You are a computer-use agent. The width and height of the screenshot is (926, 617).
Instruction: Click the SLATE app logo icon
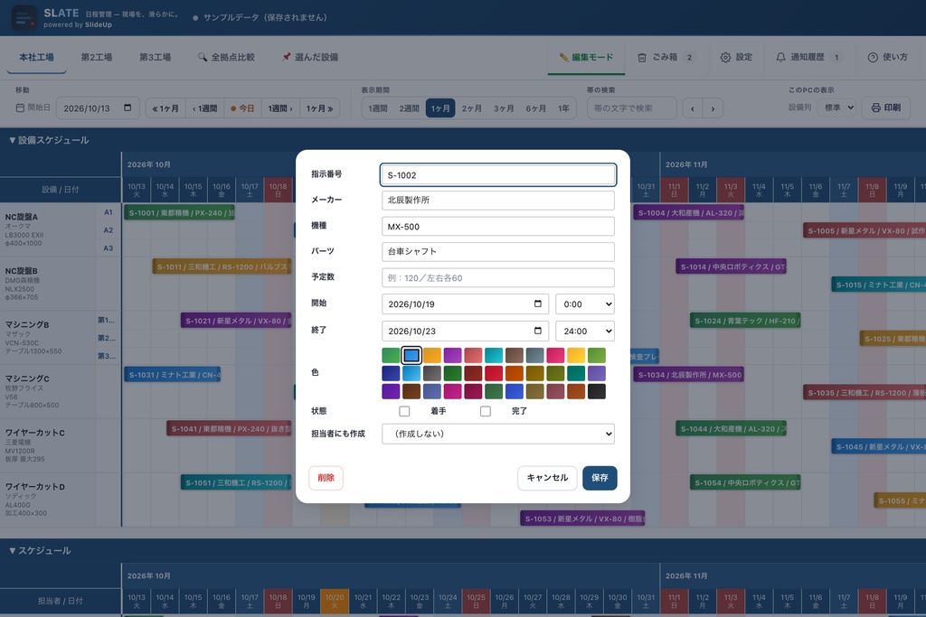24,18
